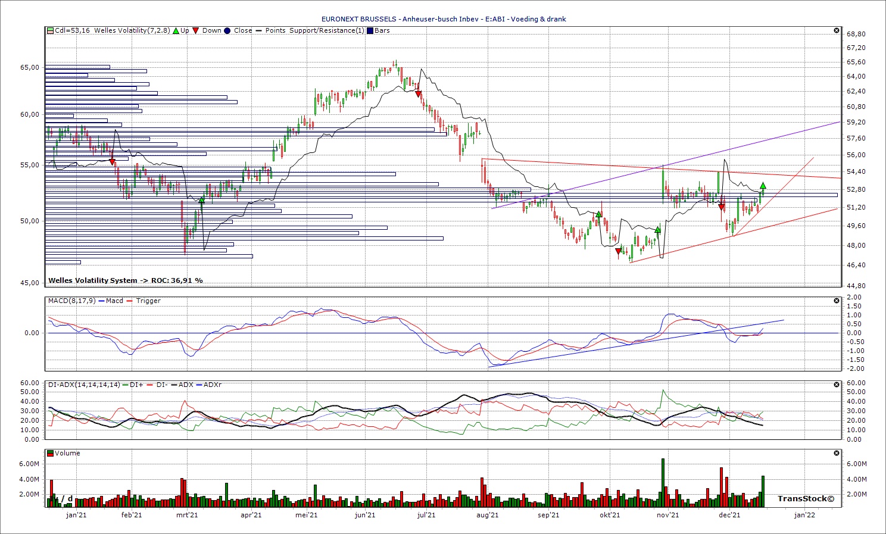The height and width of the screenshot is (534, 886).
Task: Click the red DI- legend entry
Action: [157, 385]
